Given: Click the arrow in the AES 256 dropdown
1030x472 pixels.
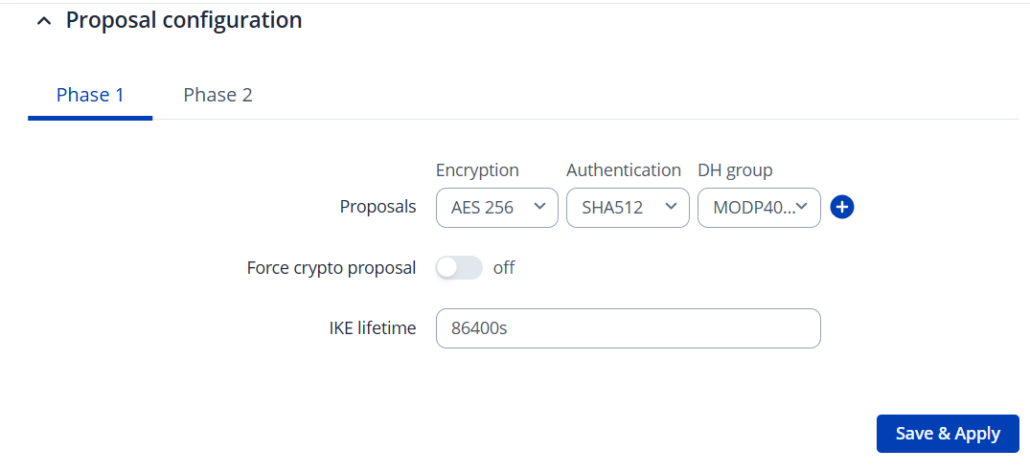Looking at the screenshot, I should pyautogui.click(x=539, y=206).
